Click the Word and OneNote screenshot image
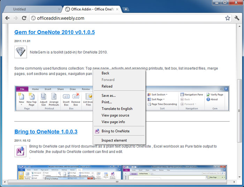This screenshot has height=187, width=244. [122, 172]
